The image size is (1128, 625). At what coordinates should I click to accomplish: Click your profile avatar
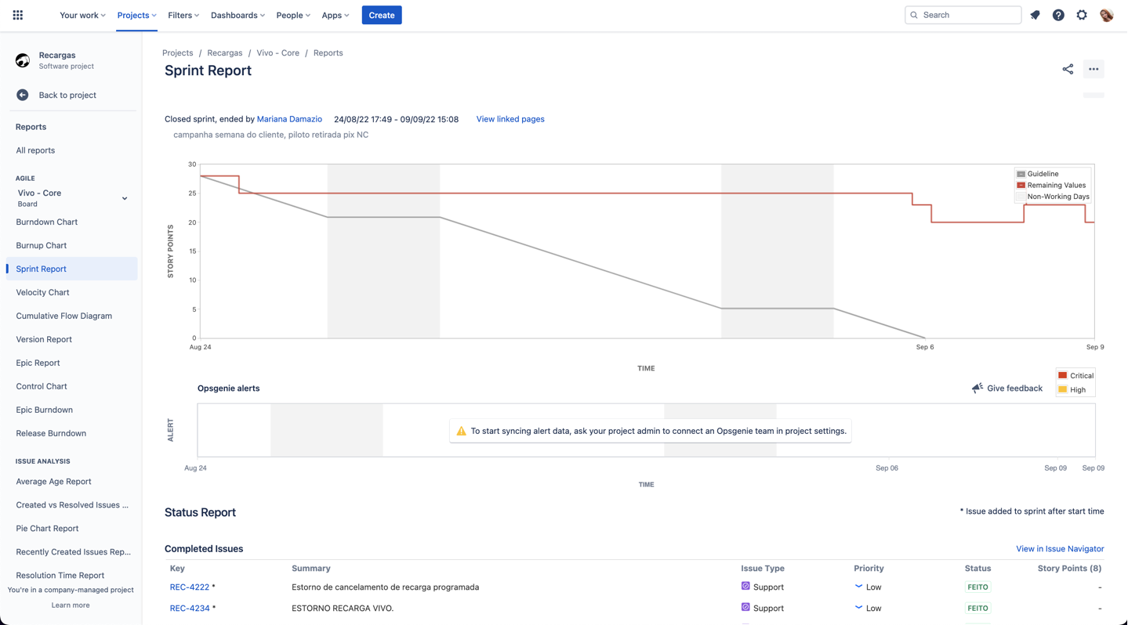[x=1106, y=14]
